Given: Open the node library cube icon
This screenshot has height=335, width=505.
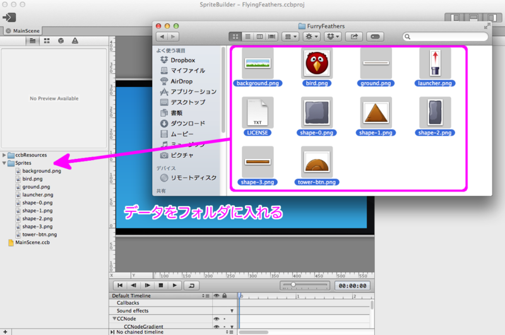Looking at the screenshot, I should pos(61,40).
